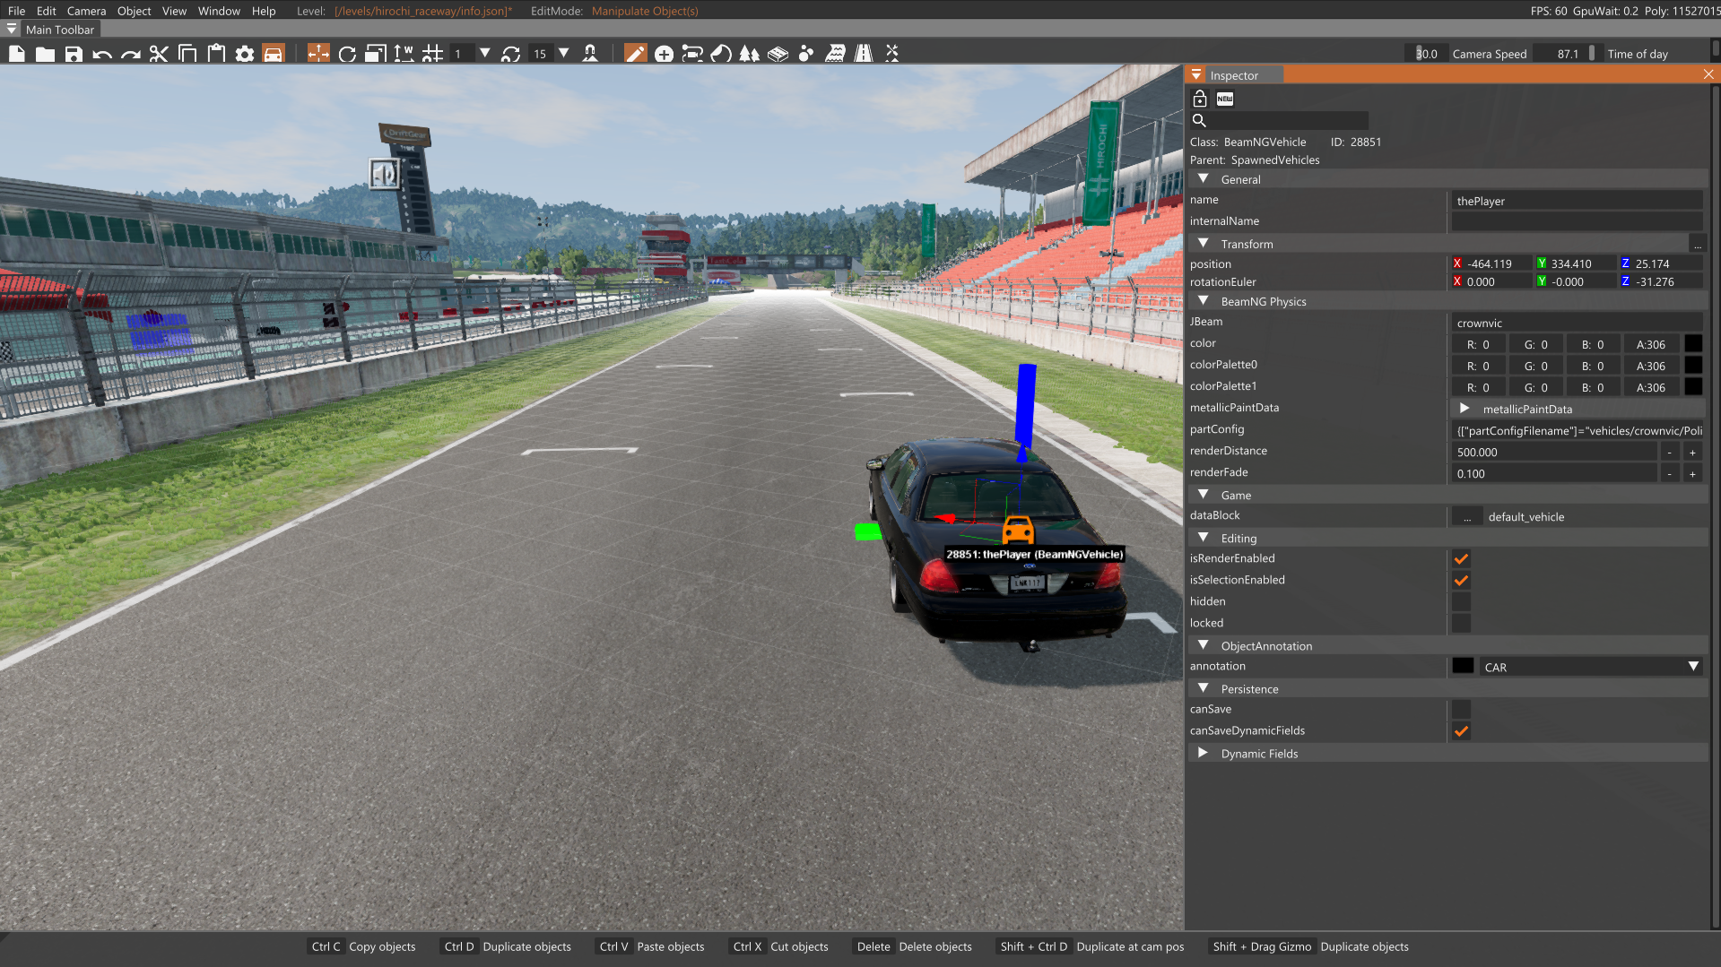Open the annotation CAR dropdown

click(1590, 667)
